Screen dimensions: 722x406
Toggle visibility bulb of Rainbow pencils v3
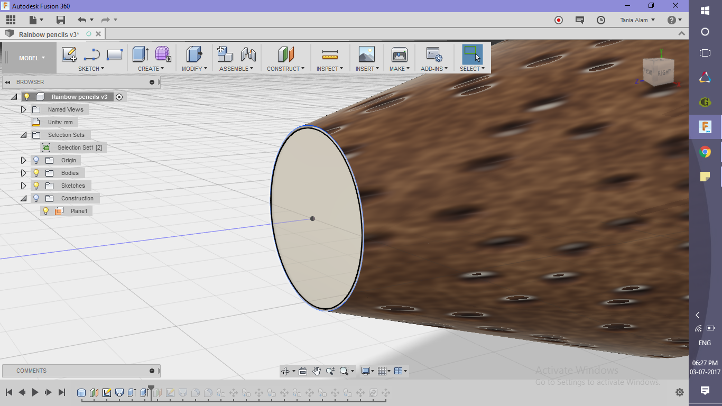tap(26, 97)
